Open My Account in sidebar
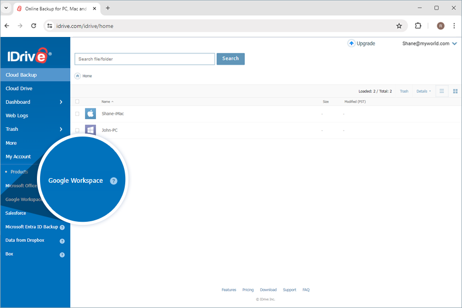Image resolution: width=462 pixels, height=308 pixels. click(x=18, y=157)
